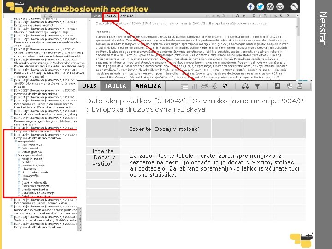332x249 pixels.
Task: Click the "Izberite 'Dodaj v vrstico'" row cell
Action: coord(103,157)
